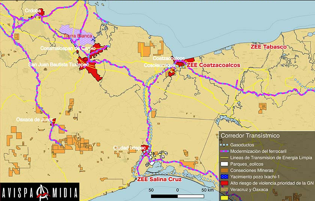Select the white Parques_eolicos legend swatch
315x201 pixels.
point(224,164)
